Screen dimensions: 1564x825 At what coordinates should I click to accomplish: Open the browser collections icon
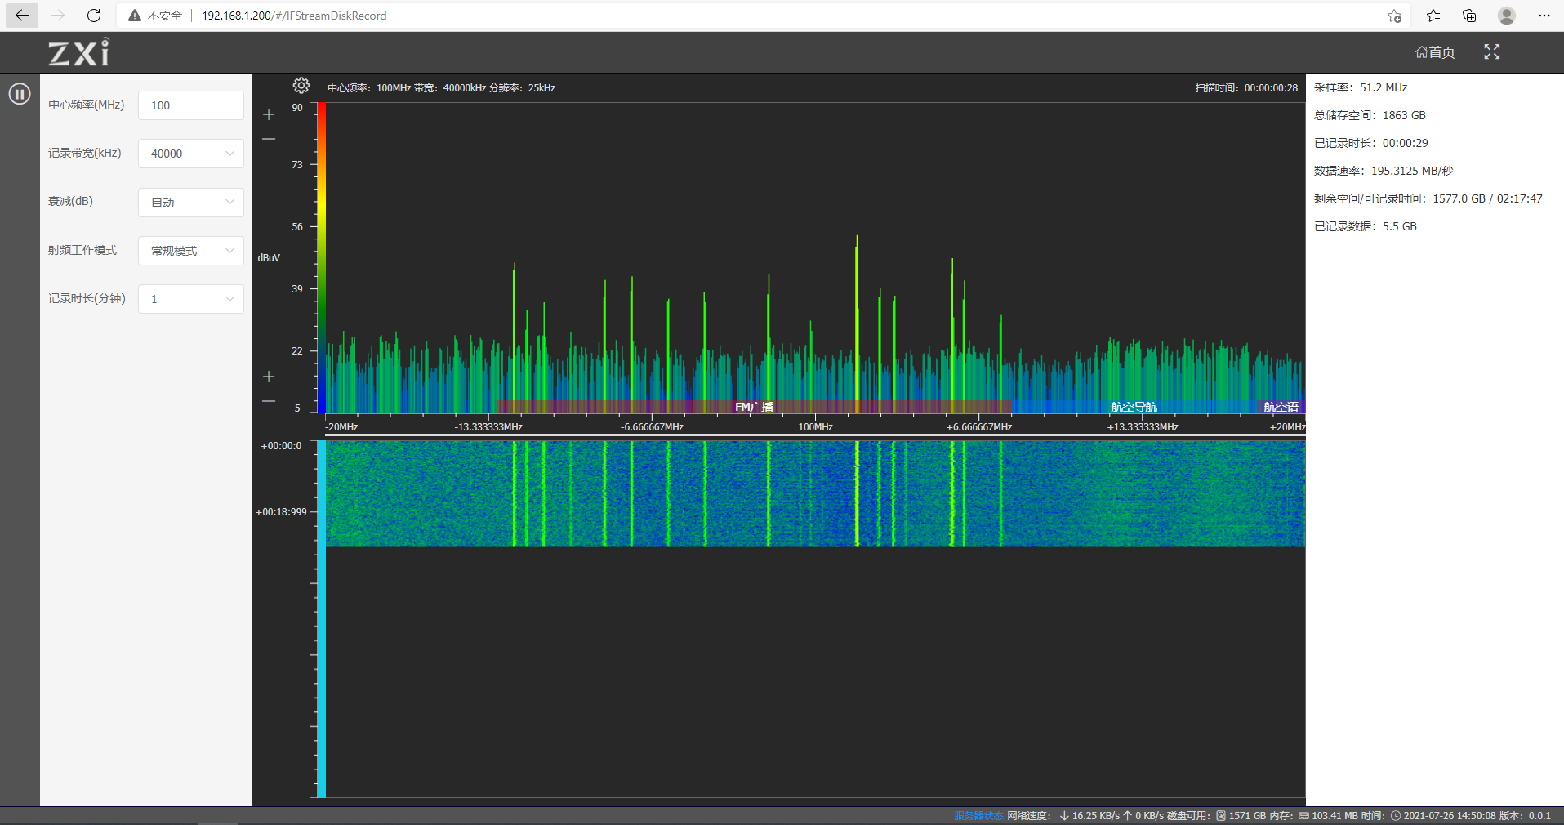(x=1469, y=16)
